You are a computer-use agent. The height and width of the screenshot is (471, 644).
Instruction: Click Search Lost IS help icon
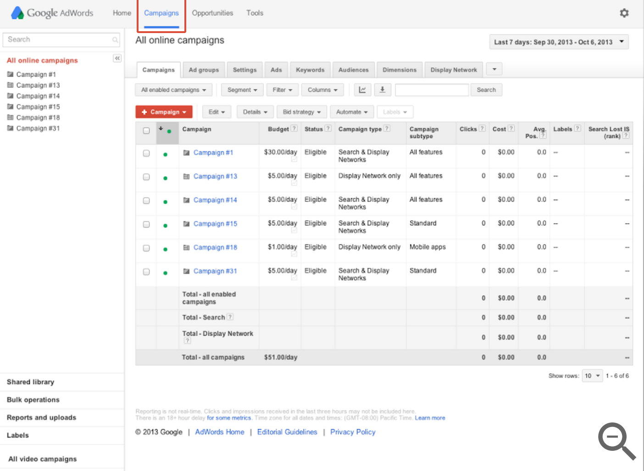[x=626, y=135]
